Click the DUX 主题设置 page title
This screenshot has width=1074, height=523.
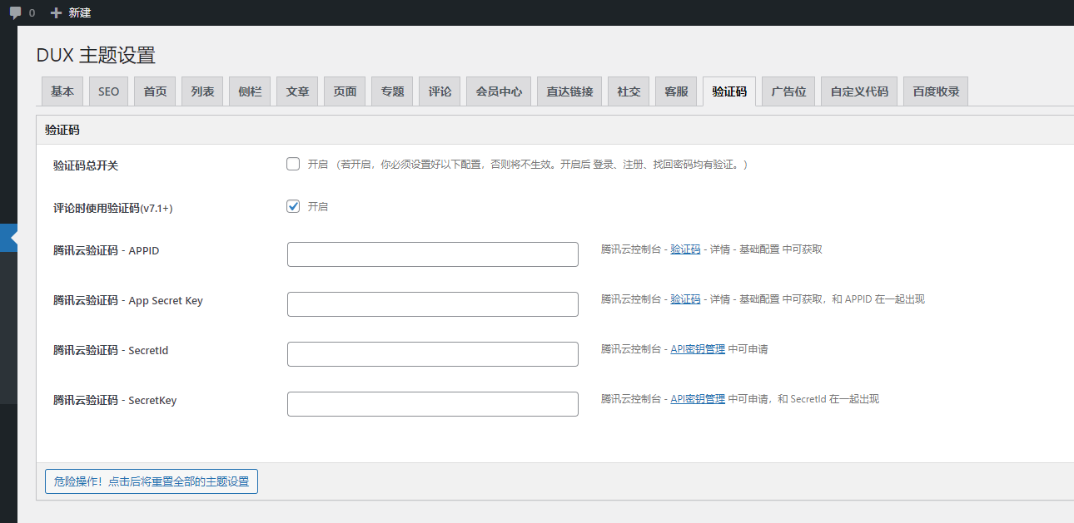pos(96,55)
